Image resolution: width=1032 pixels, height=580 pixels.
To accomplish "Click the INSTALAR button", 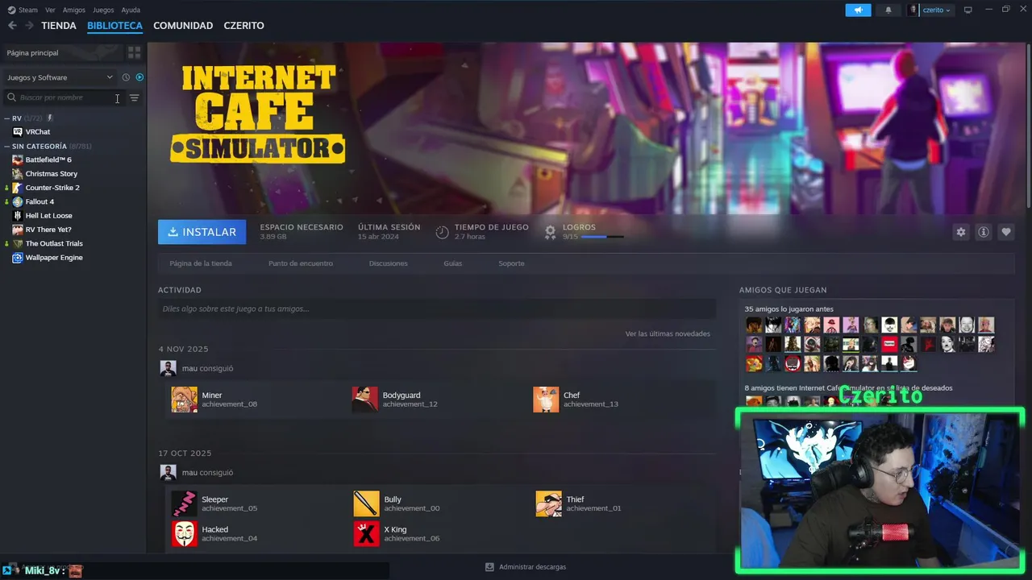I will click(202, 232).
